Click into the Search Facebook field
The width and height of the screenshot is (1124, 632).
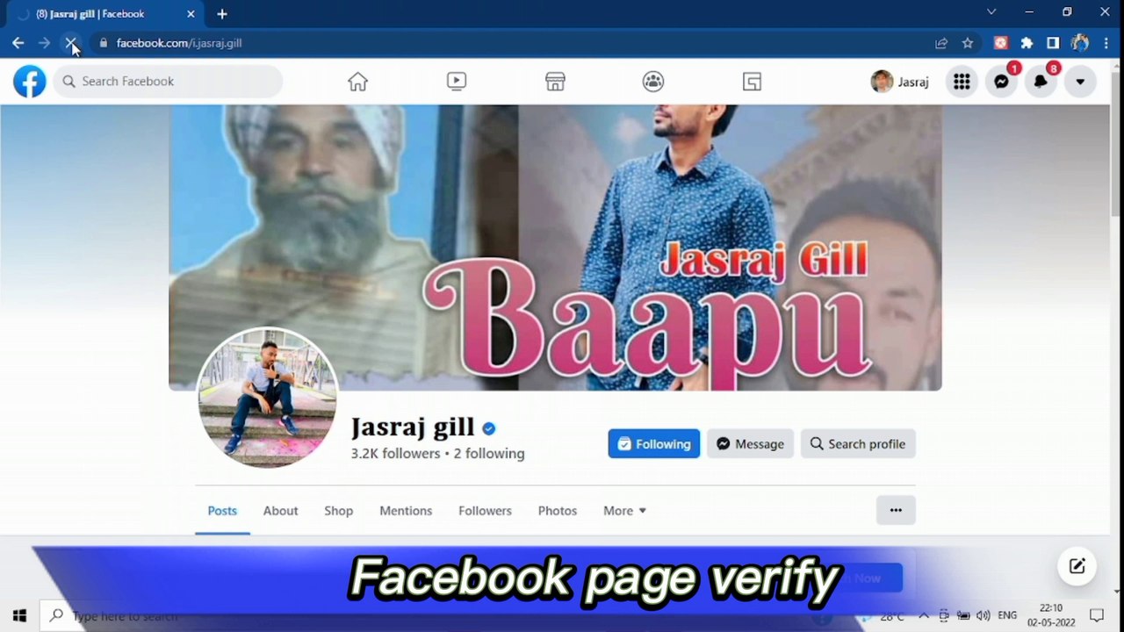click(168, 82)
